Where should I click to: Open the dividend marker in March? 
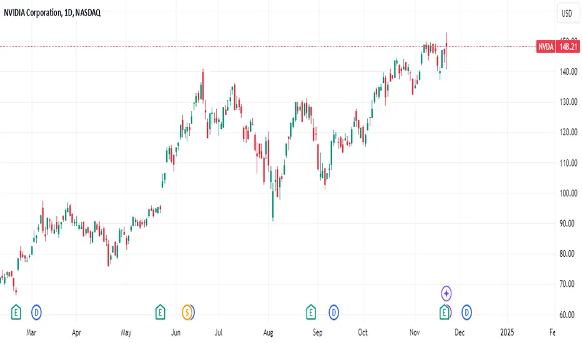click(36, 312)
